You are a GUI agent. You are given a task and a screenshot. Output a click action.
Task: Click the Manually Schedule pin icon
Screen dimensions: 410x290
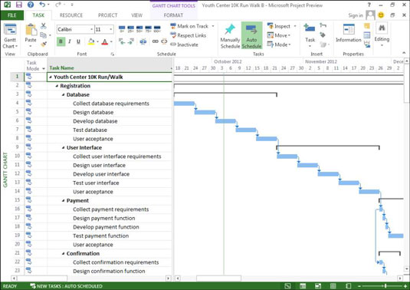coord(230,29)
